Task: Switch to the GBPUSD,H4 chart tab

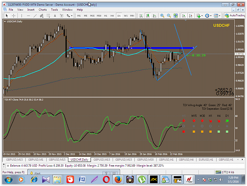Action: (x=186, y=160)
